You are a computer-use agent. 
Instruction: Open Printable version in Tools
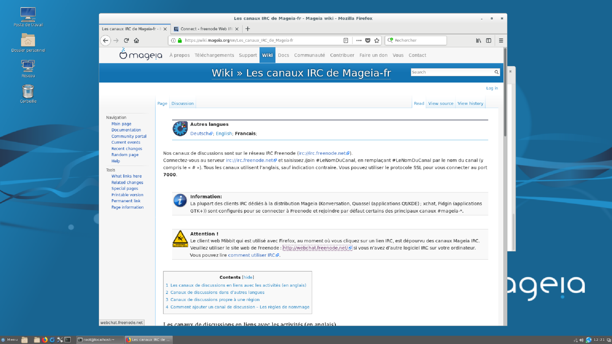tap(127, 195)
